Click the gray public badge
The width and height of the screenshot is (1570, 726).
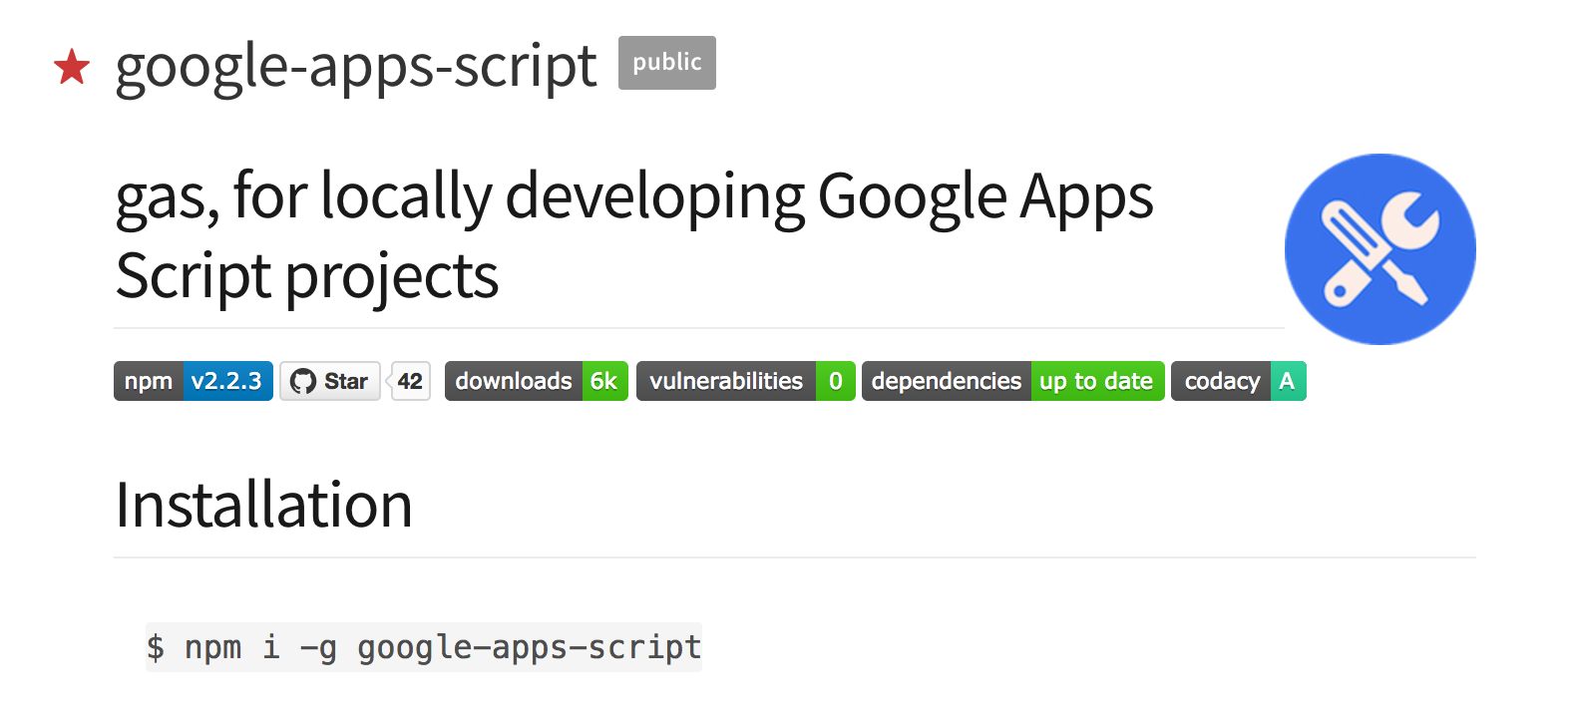pos(667,63)
